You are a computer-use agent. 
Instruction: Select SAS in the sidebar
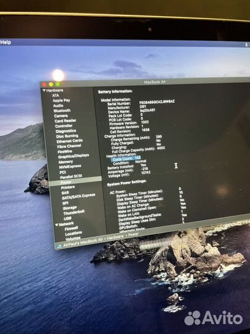tap(65, 193)
